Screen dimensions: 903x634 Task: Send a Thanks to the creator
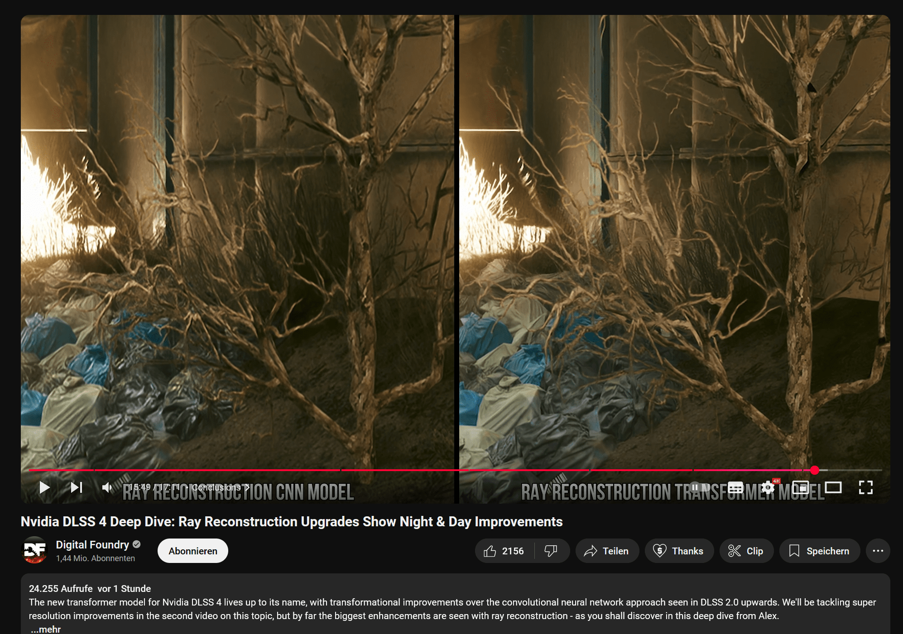679,551
